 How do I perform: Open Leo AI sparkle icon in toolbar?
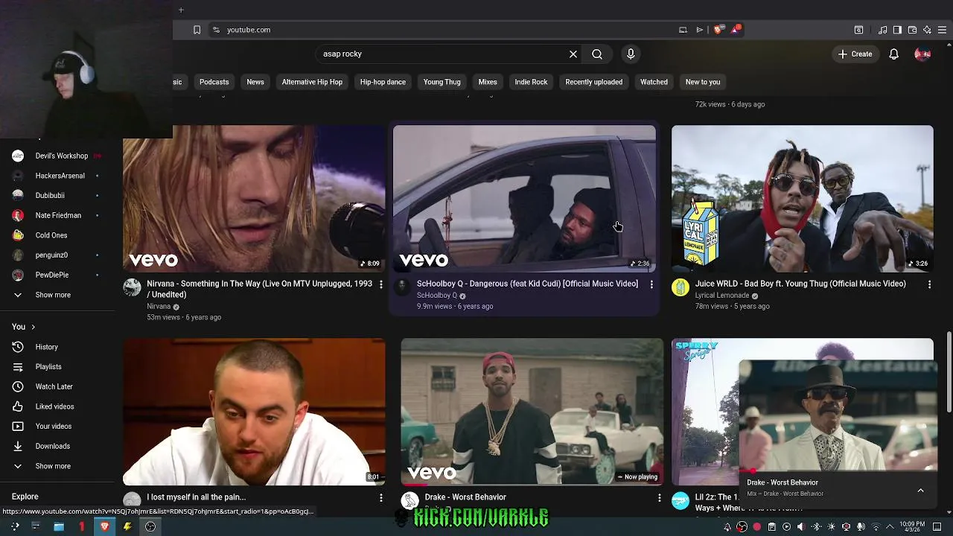pos(927,30)
